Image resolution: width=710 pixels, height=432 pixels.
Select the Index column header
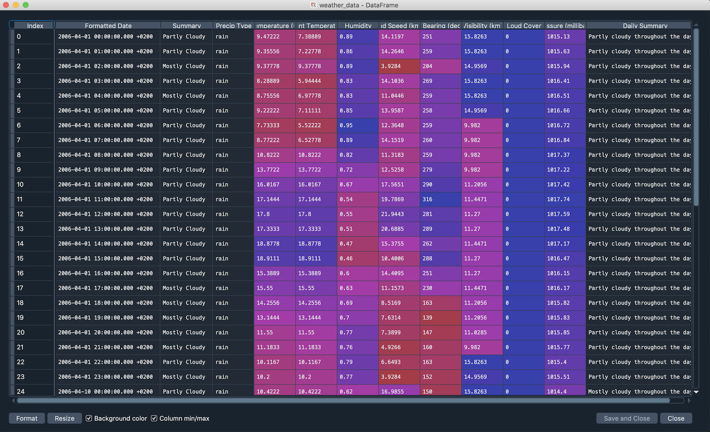click(x=31, y=25)
